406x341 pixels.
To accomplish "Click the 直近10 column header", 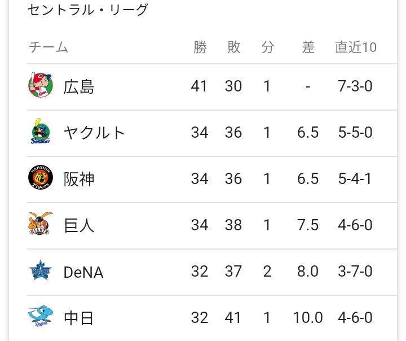I will 356,47.
